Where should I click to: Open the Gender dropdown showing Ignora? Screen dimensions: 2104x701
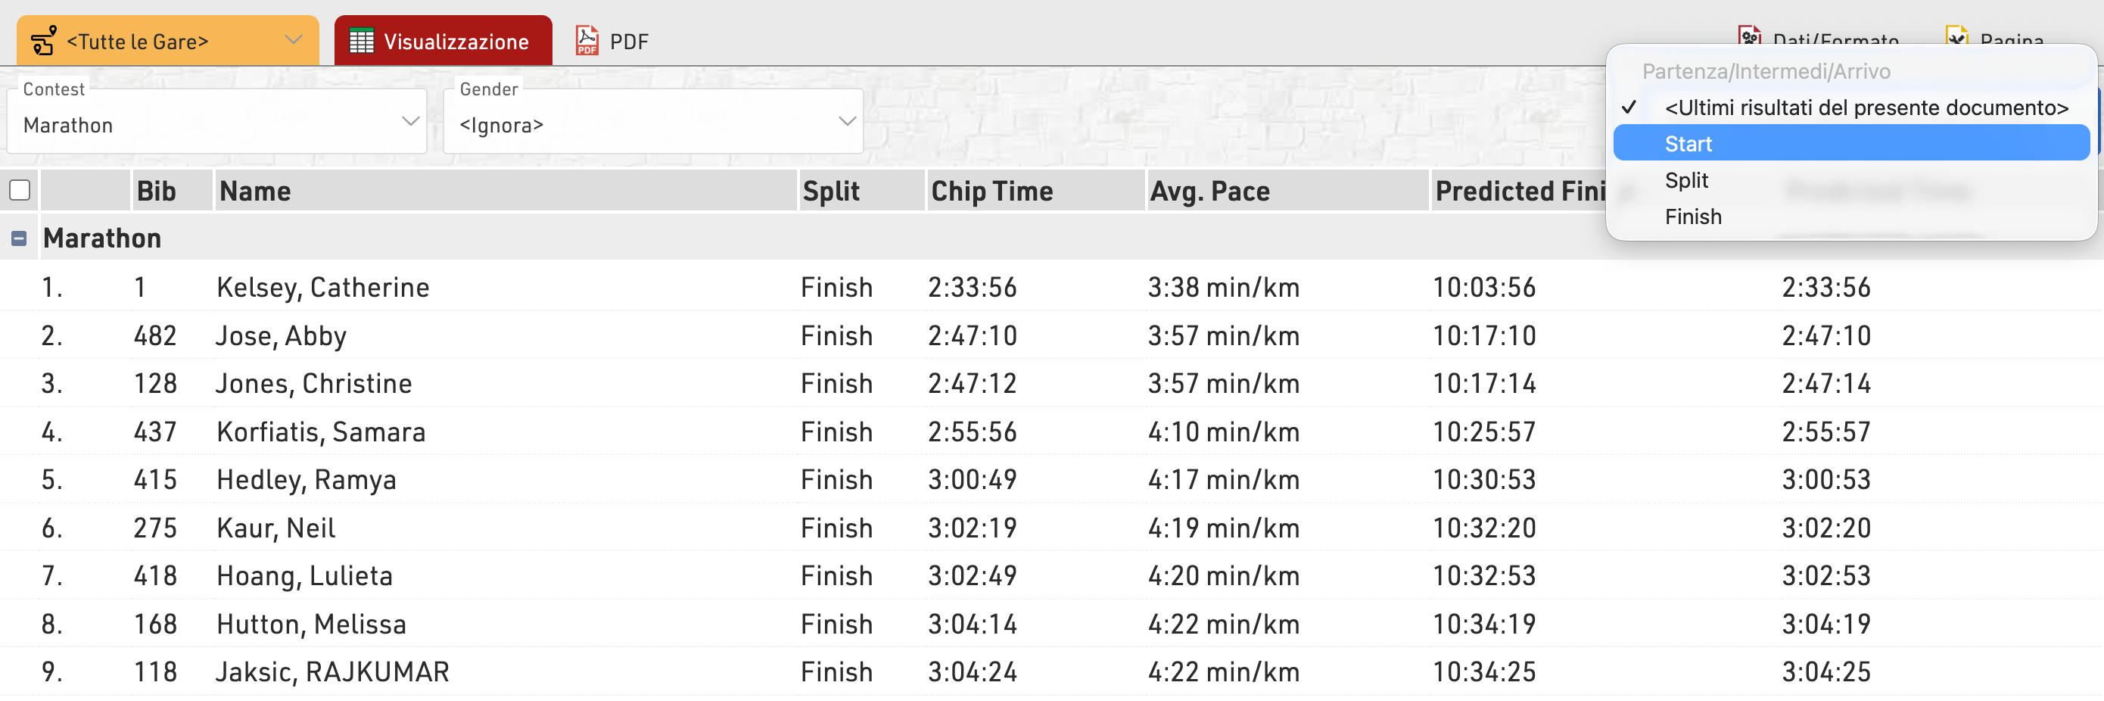(x=652, y=124)
